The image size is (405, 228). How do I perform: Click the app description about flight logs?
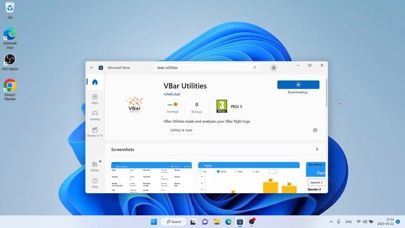207,121
